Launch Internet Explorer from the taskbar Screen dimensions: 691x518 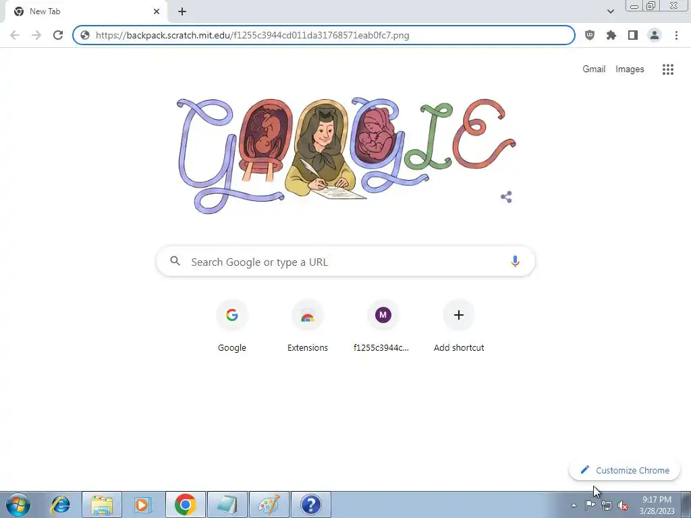pyautogui.click(x=60, y=505)
